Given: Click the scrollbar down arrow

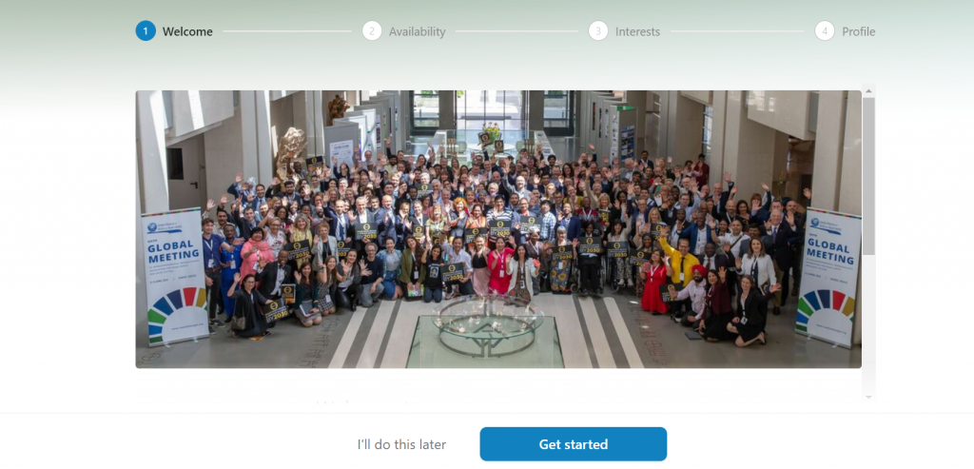Looking at the screenshot, I should 869,397.
